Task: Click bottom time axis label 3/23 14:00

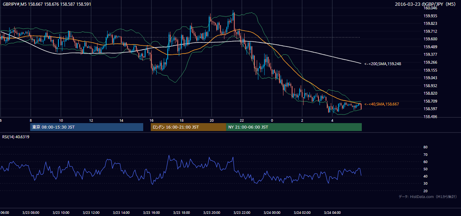Action: [x=121, y=213]
